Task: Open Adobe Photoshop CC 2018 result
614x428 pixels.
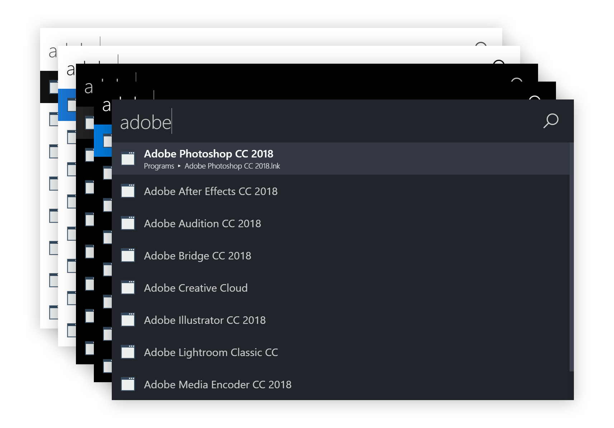Action: [x=341, y=159]
